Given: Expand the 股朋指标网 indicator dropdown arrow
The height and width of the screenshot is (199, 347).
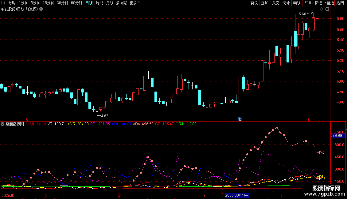Looking at the screenshot, I should (3, 124).
